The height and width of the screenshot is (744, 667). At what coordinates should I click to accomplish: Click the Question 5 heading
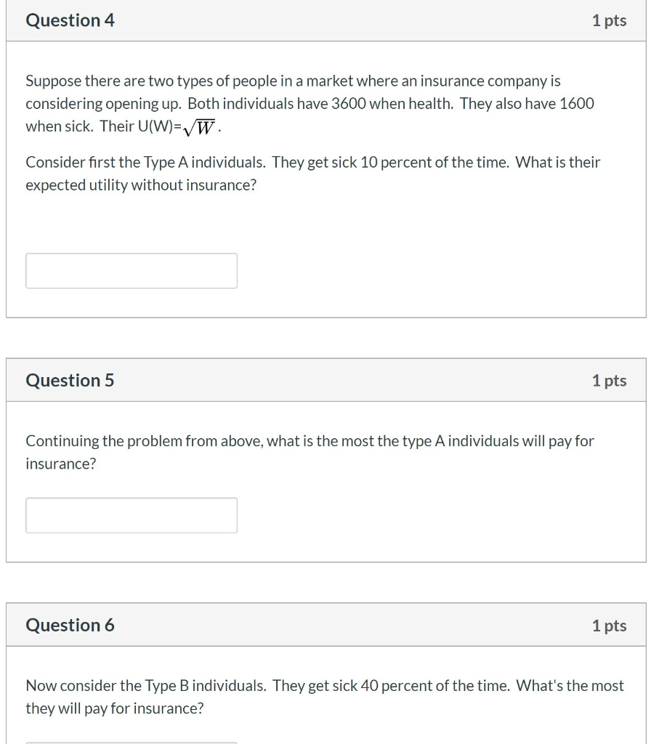(x=70, y=381)
